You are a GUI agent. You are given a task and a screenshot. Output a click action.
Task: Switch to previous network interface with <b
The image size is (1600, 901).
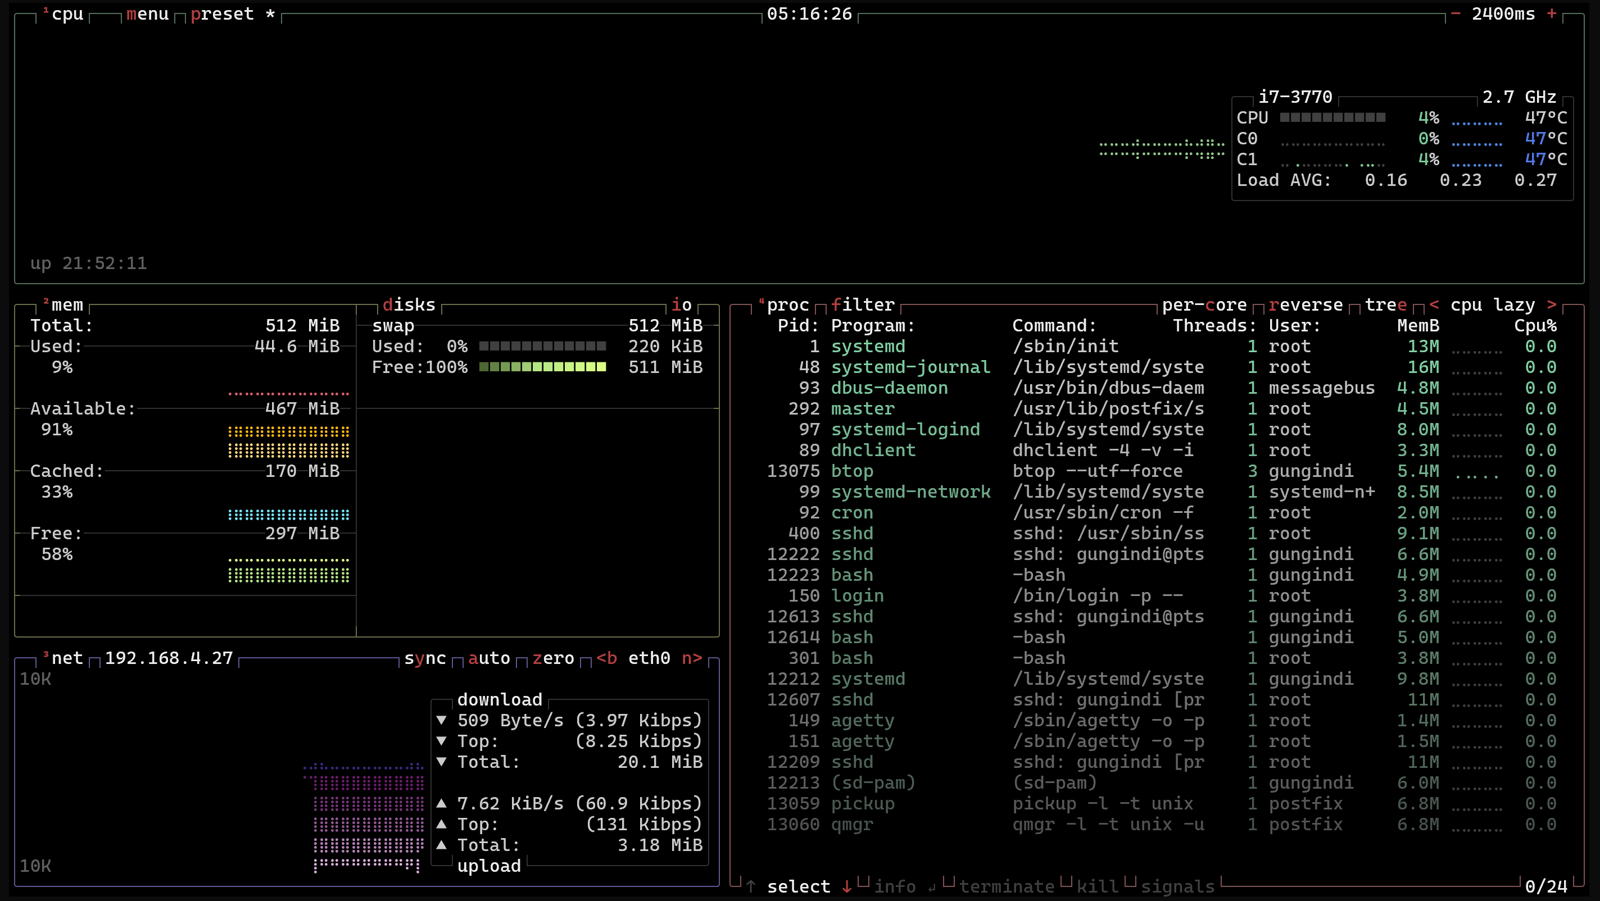pyautogui.click(x=606, y=658)
